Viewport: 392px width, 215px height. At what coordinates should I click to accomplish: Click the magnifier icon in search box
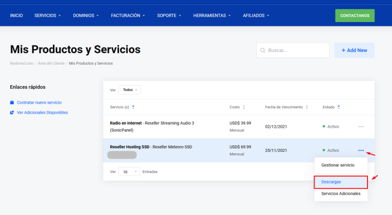pos(263,50)
